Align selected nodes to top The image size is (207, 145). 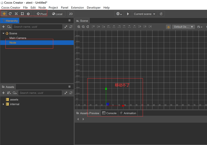[93, 27]
